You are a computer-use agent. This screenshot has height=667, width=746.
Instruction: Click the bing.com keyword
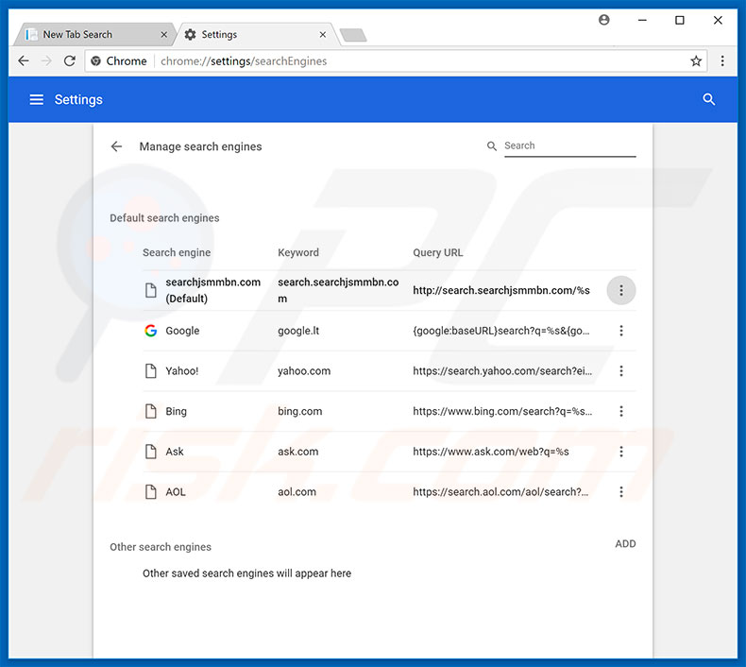(299, 411)
